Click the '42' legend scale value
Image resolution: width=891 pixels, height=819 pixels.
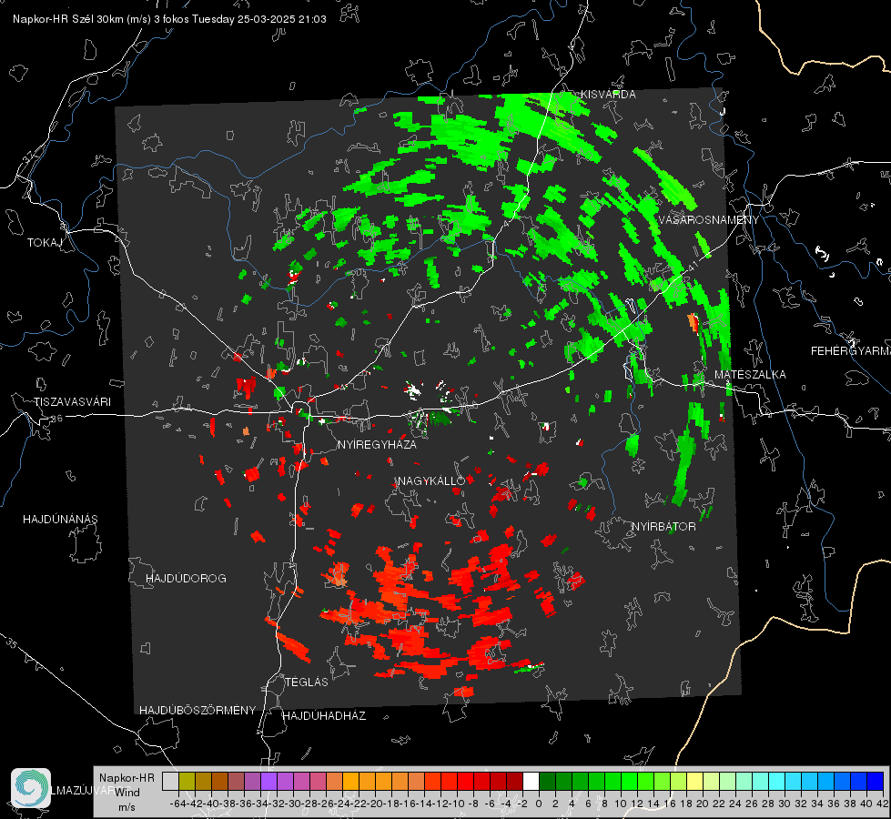(x=883, y=804)
